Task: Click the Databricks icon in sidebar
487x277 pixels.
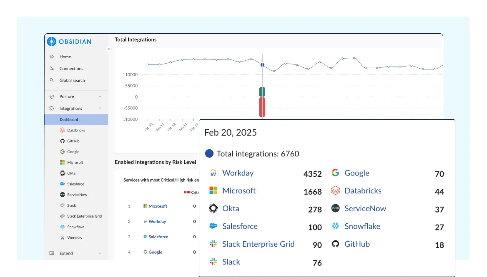Action: 63,130
